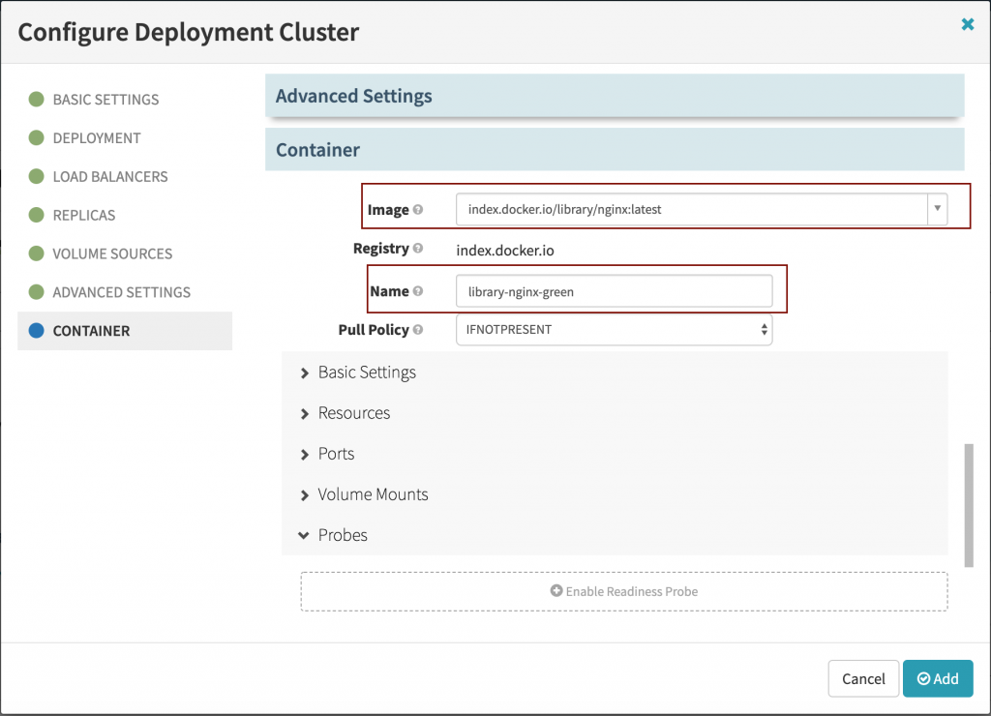
Task: Click help icon next to Image label
Action: 418,210
